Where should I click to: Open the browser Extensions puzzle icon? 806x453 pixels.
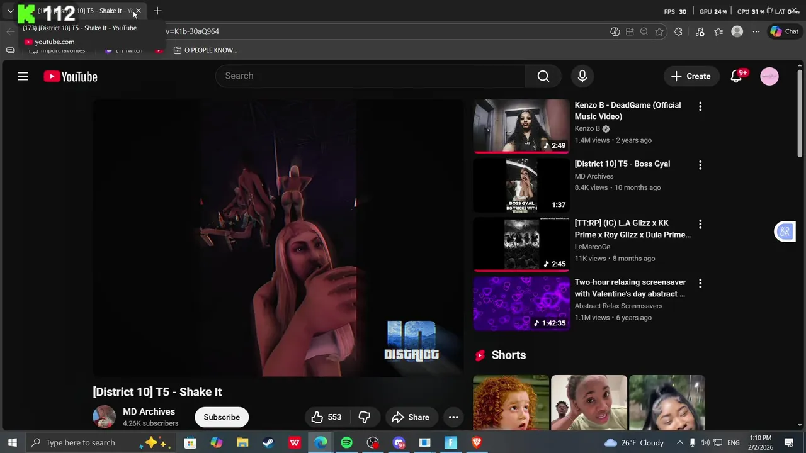tap(678, 31)
